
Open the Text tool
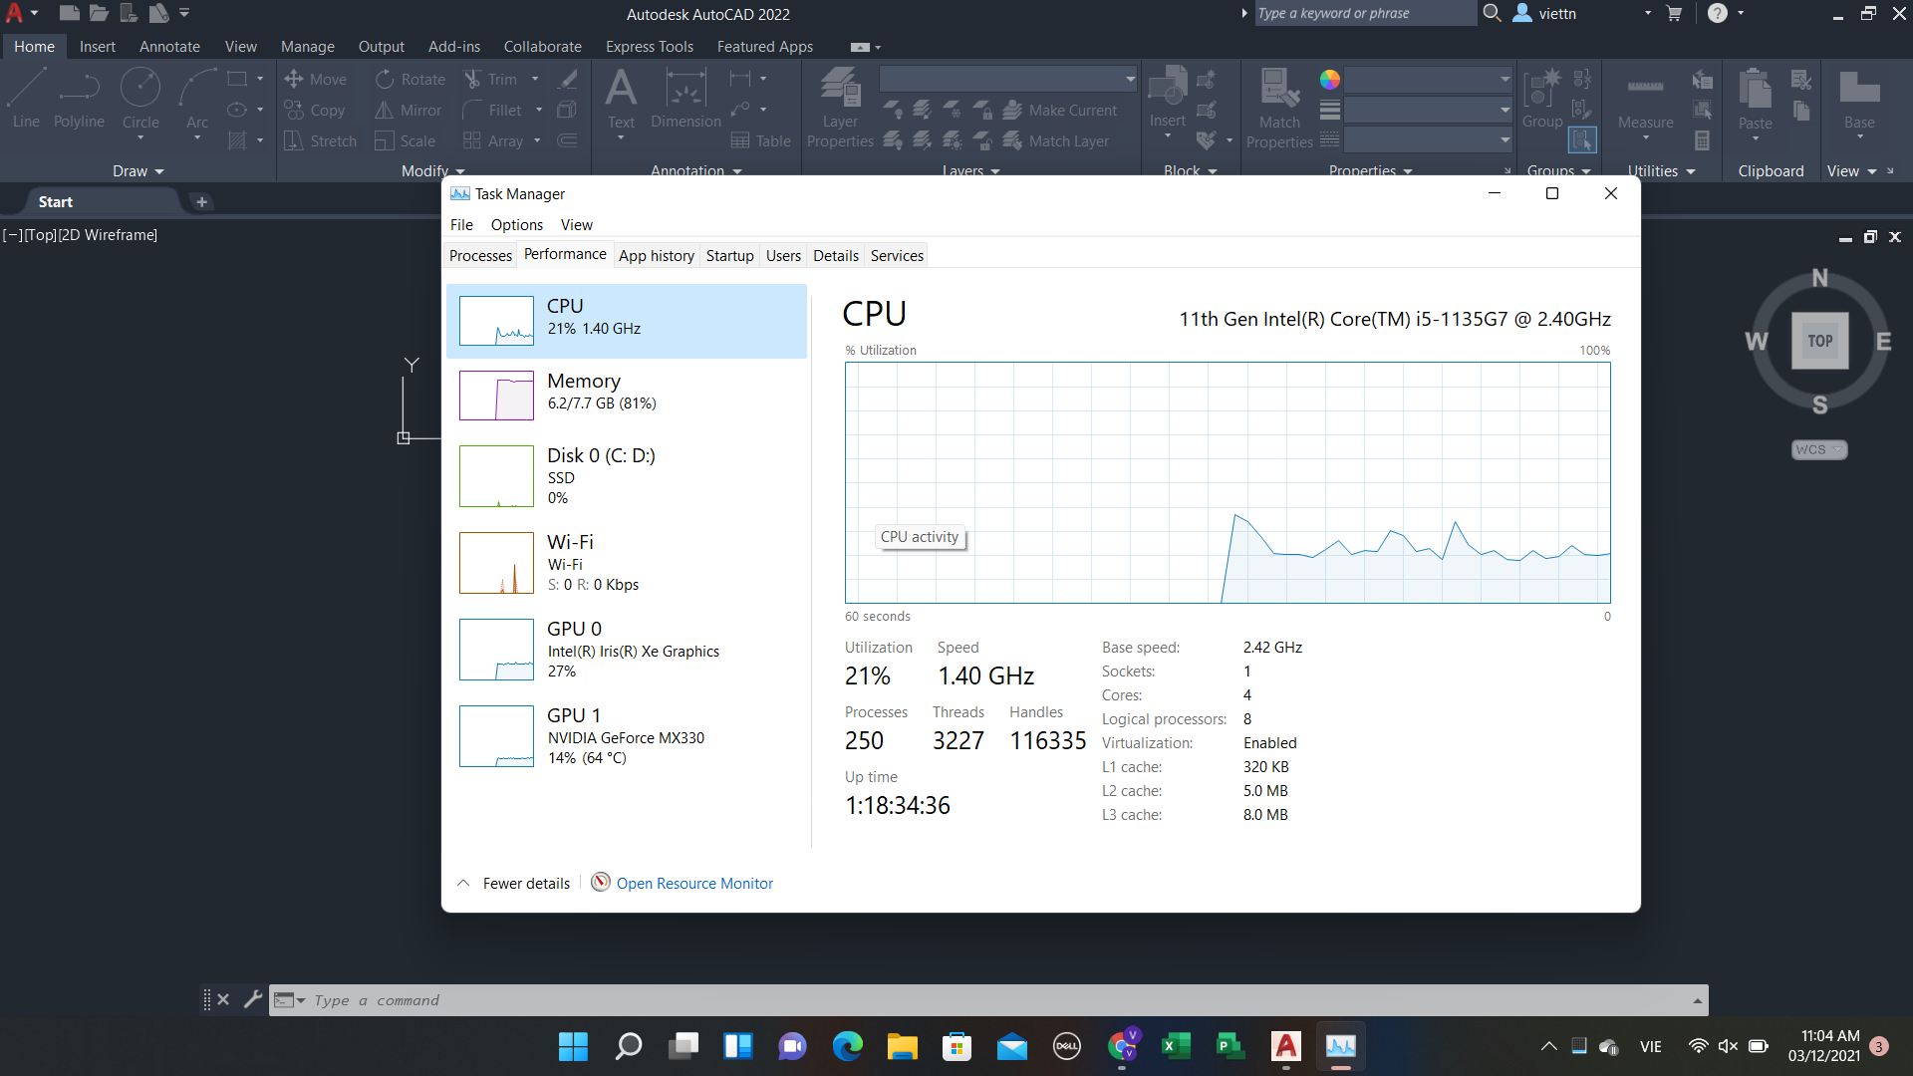click(621, 100)
